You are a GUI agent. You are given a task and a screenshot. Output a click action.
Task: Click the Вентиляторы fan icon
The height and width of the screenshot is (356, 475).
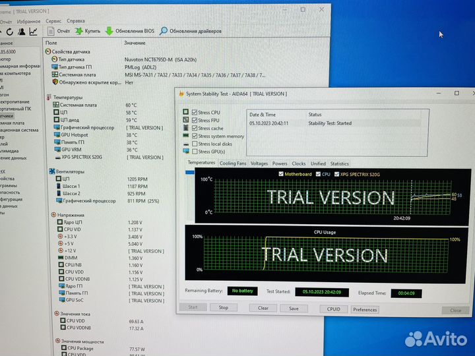pos(52,171)
